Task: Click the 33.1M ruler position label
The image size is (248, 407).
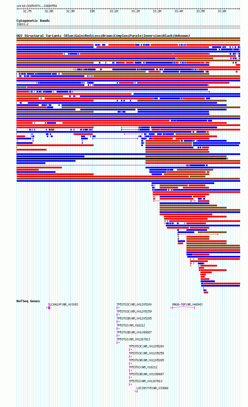Action: coord(114,11)
